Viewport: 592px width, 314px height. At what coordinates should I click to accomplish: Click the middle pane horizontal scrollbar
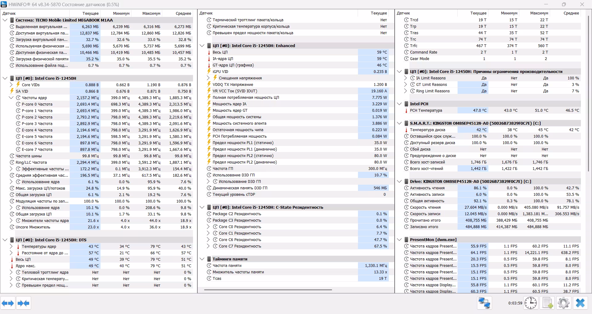click(268, 290)
